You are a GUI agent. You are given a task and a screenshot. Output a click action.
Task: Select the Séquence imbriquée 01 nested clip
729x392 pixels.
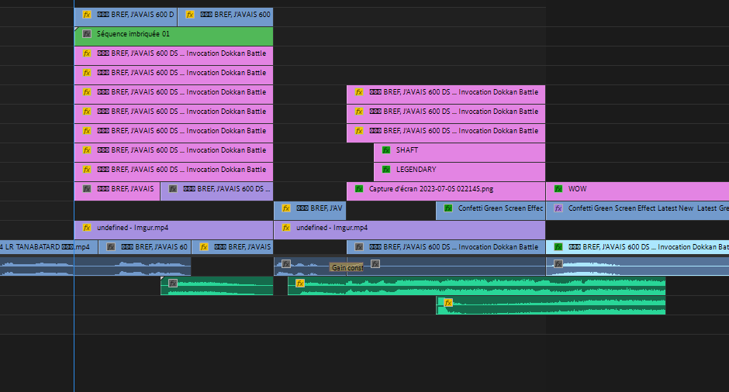coord(174,36)
